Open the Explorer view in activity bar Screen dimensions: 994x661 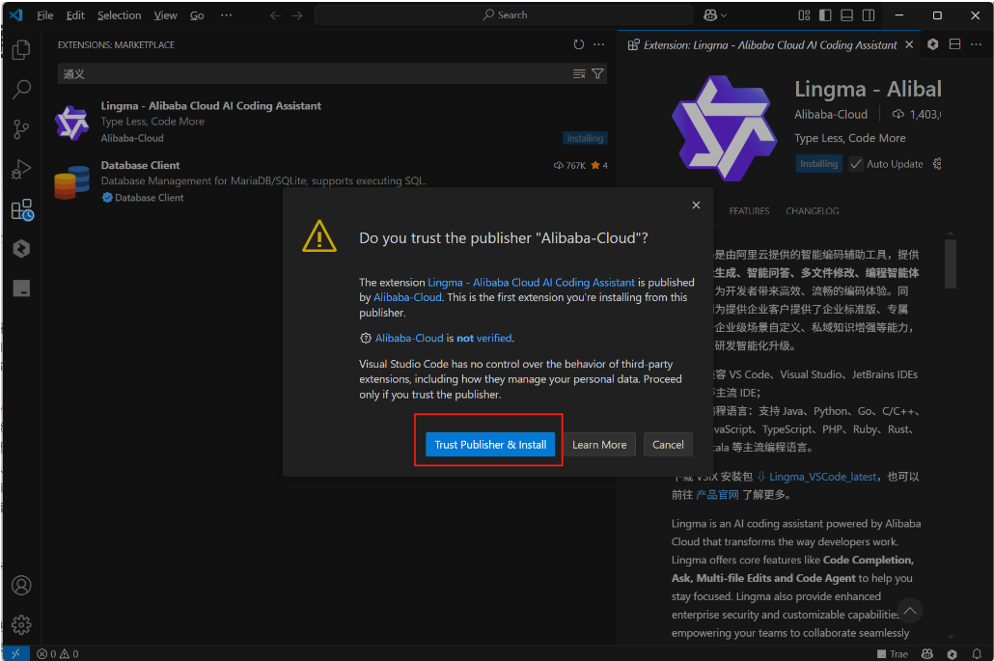point(21,49)
